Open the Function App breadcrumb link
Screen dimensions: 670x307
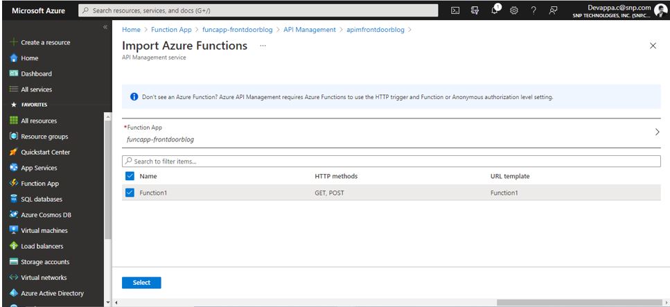(171, 30)
